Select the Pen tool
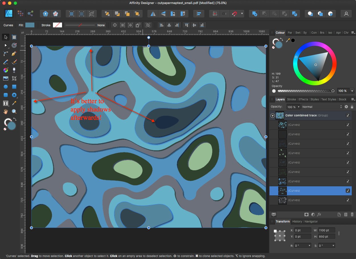Screen dimensions: 356x259 pyautogui.click(x=13, y=53)
